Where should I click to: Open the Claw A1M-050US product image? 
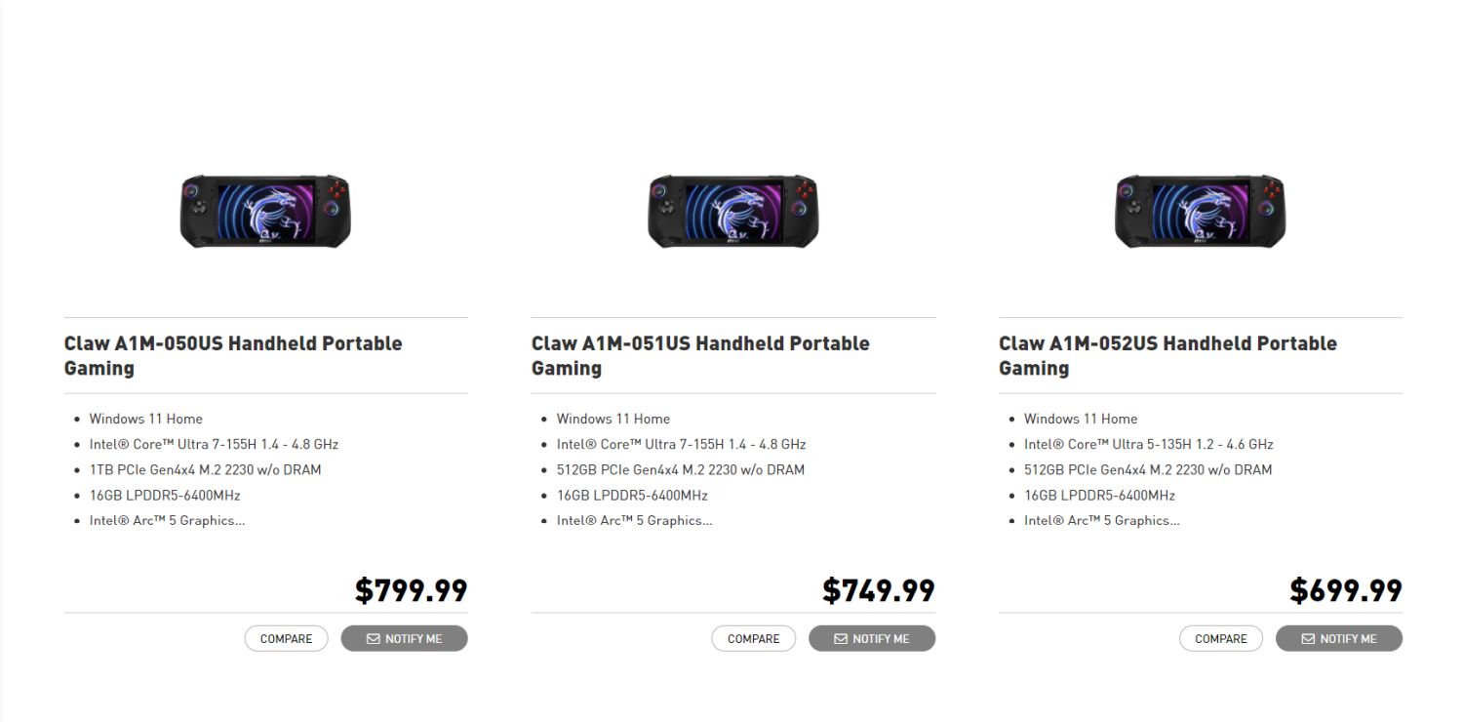(265, 211)
